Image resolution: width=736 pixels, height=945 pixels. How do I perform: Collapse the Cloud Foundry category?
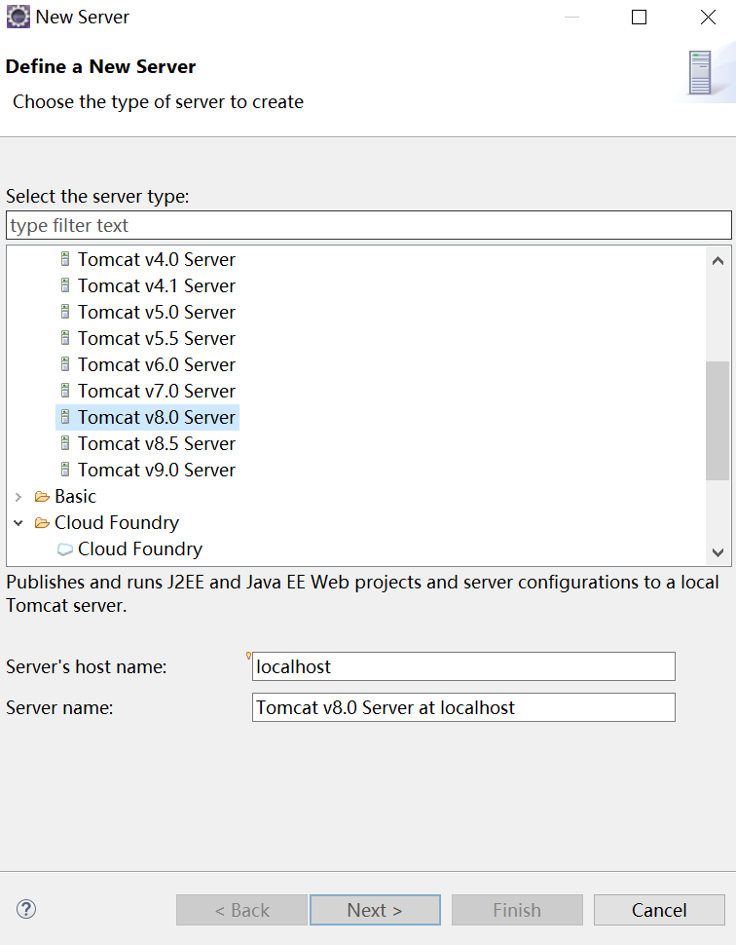tap(18, 523)
